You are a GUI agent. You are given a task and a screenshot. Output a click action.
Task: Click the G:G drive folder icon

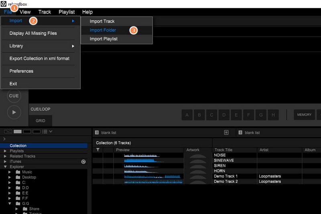click(x=18, y=204)
